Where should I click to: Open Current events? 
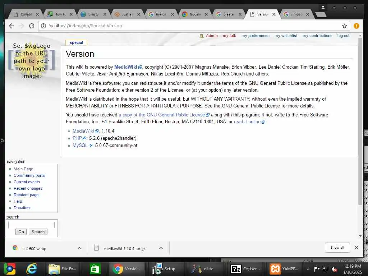[x=27, y=182]
